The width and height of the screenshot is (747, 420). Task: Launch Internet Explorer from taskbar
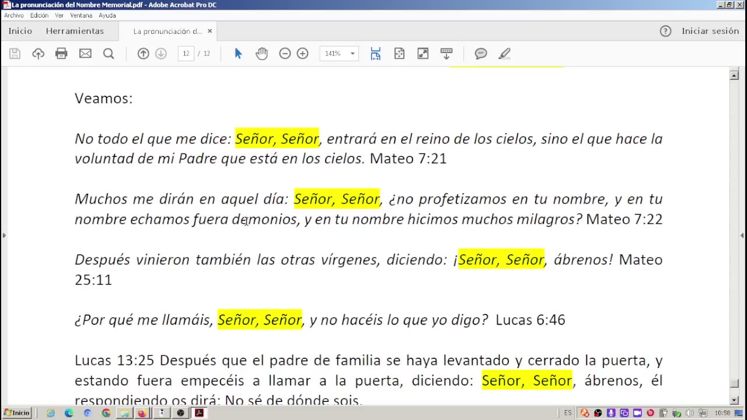coord(51,413)
